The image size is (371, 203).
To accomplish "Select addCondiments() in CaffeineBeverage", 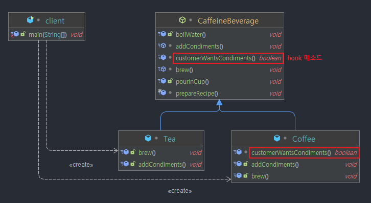I will (x=199, y=47).
